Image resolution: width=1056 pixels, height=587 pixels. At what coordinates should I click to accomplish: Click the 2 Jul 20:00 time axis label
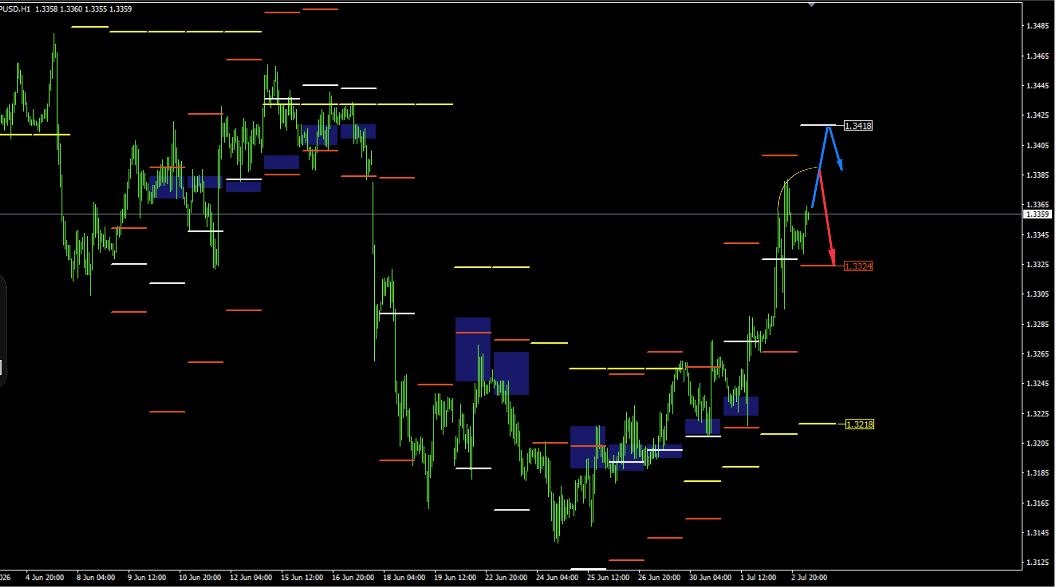click(809, 577)
